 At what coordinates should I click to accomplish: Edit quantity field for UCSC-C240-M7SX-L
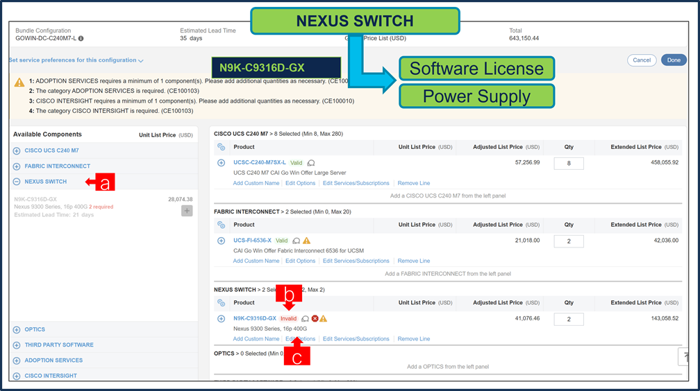(569, 163)
